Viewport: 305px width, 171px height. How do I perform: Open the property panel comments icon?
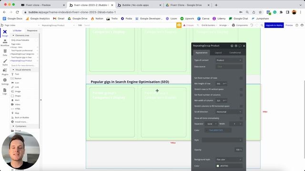click(x=240, y=46)
